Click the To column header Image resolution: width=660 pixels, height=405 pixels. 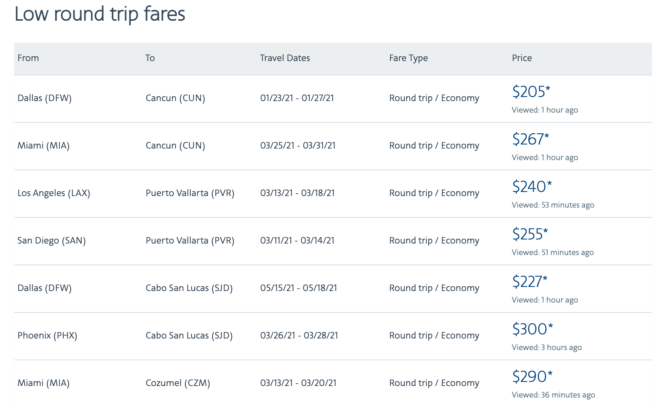[150, 58]
